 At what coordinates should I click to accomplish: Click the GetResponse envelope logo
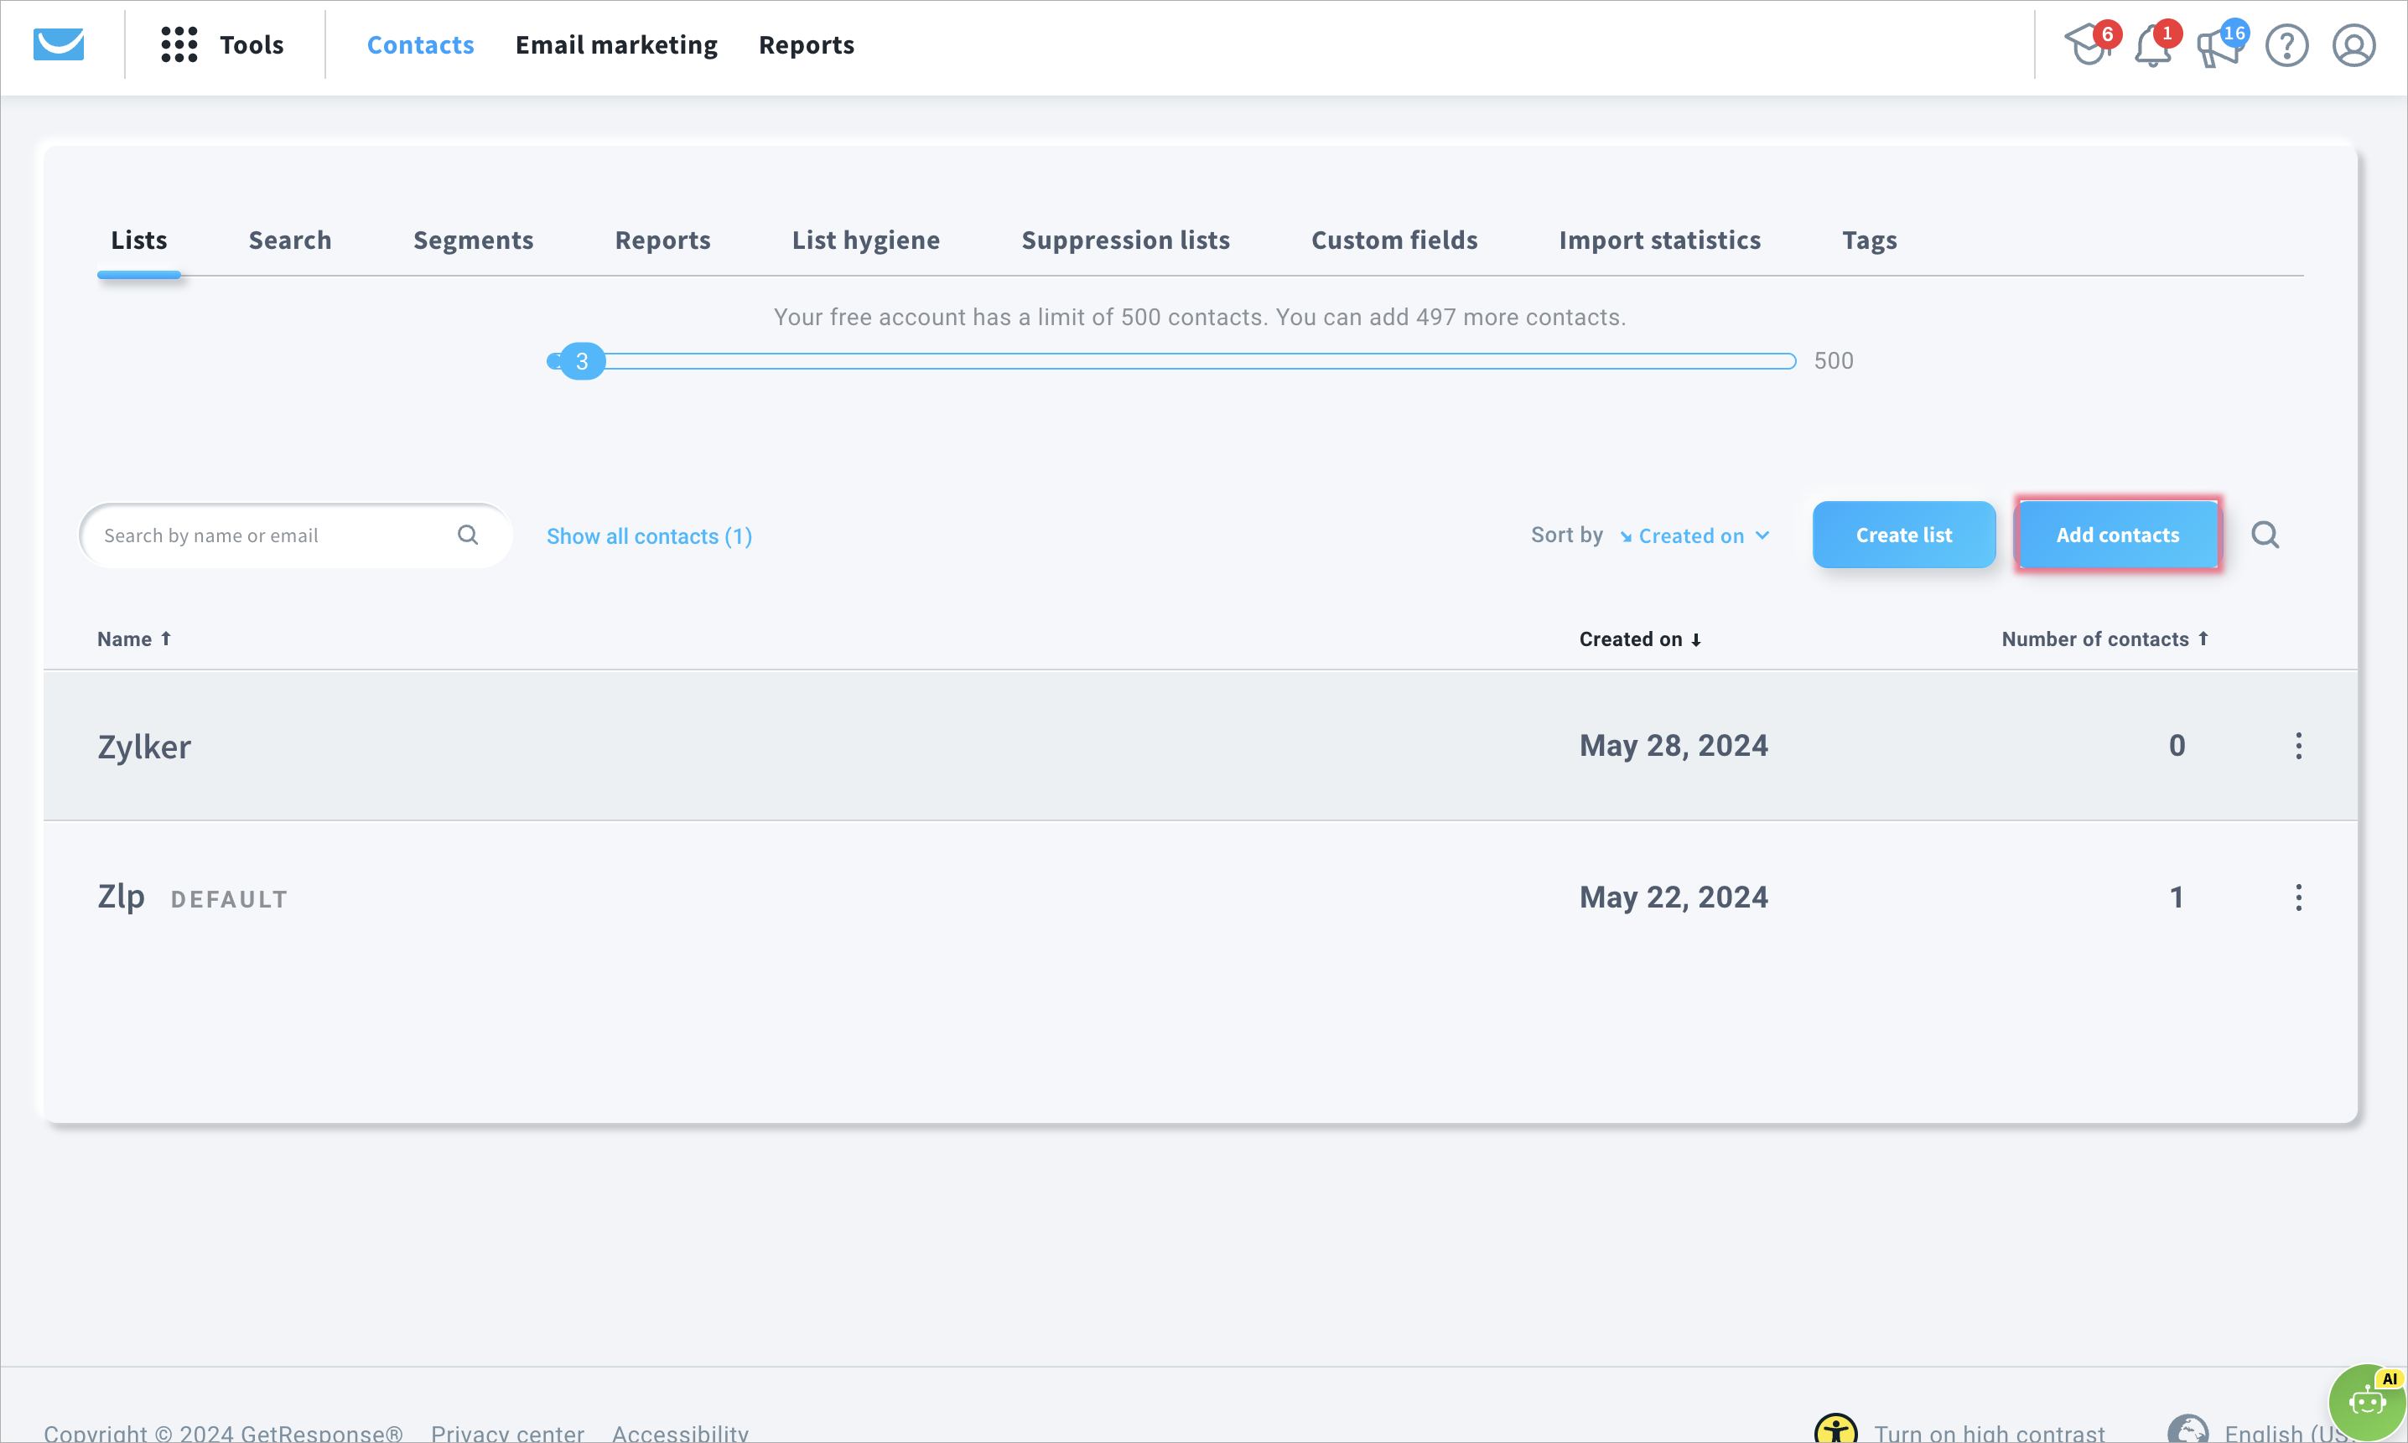click(59, 44)
